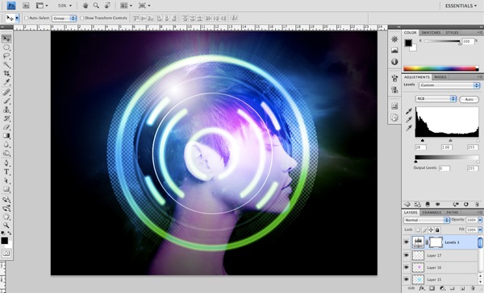Open the layer Opacity slider arrow
Screen dimensions: 484x293
coord(480,220)
